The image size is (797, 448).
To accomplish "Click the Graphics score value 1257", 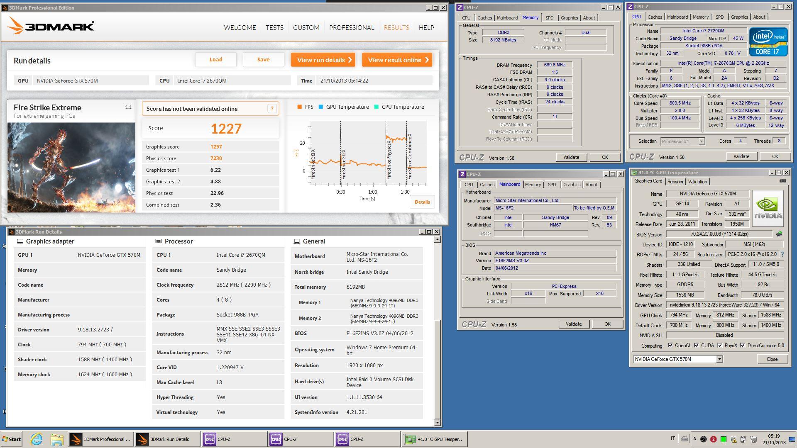I will click(x=216, y=147).
